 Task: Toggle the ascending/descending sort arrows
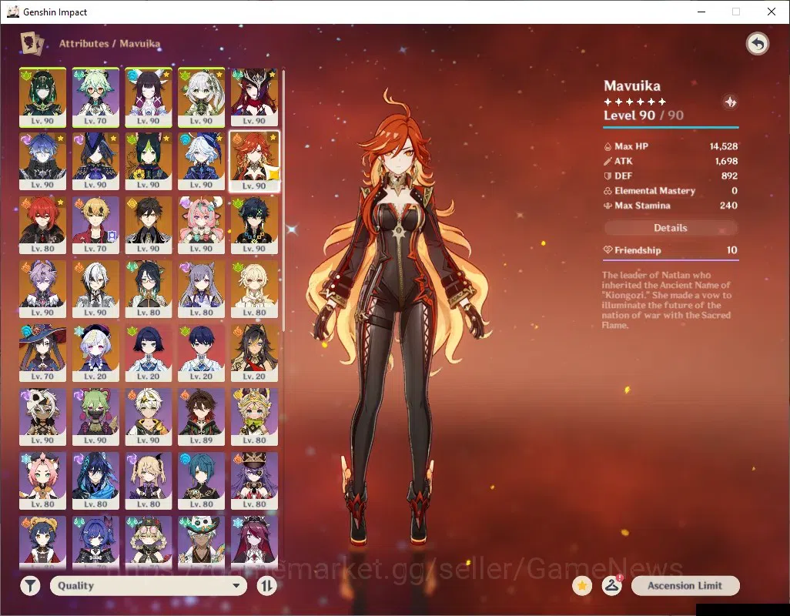[x=266, y=585]
